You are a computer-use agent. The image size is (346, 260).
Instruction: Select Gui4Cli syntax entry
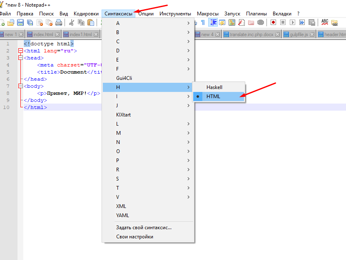tap(148, 78)
